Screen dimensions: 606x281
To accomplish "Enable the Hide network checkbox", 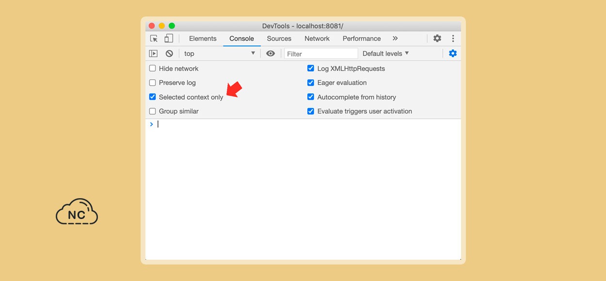I will point(153,68).
